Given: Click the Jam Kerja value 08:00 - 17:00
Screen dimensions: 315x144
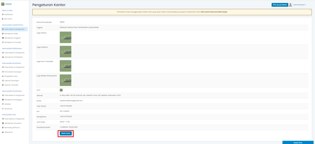Looking at the screenshot, I should tap(65, 122).
